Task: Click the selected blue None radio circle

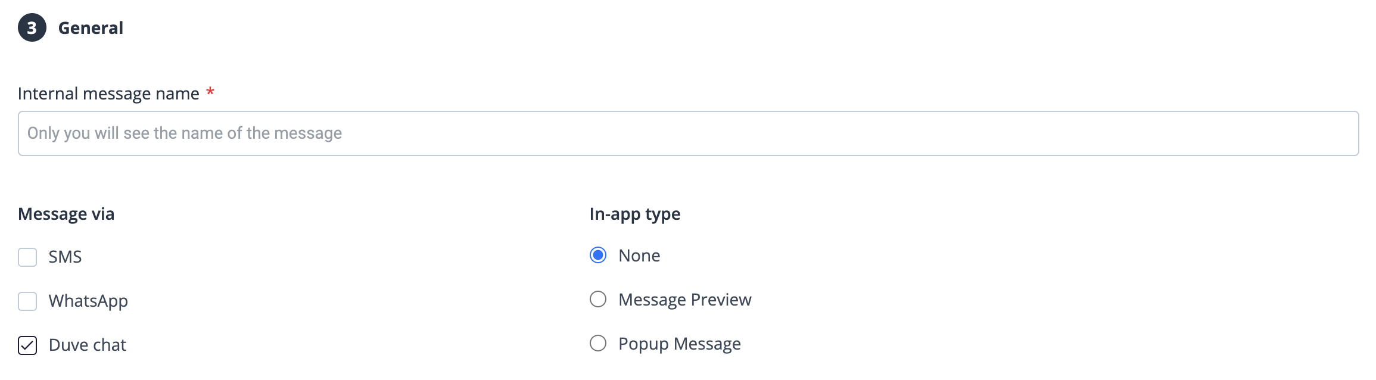Action: click(598, 255)
